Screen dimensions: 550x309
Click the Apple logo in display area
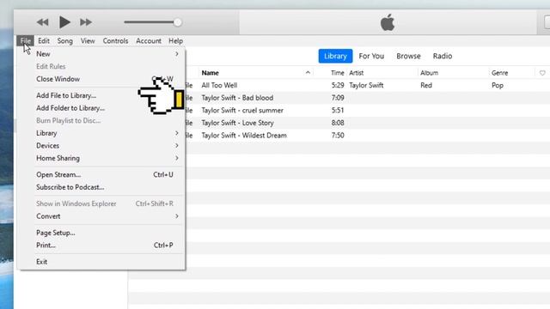388,22
